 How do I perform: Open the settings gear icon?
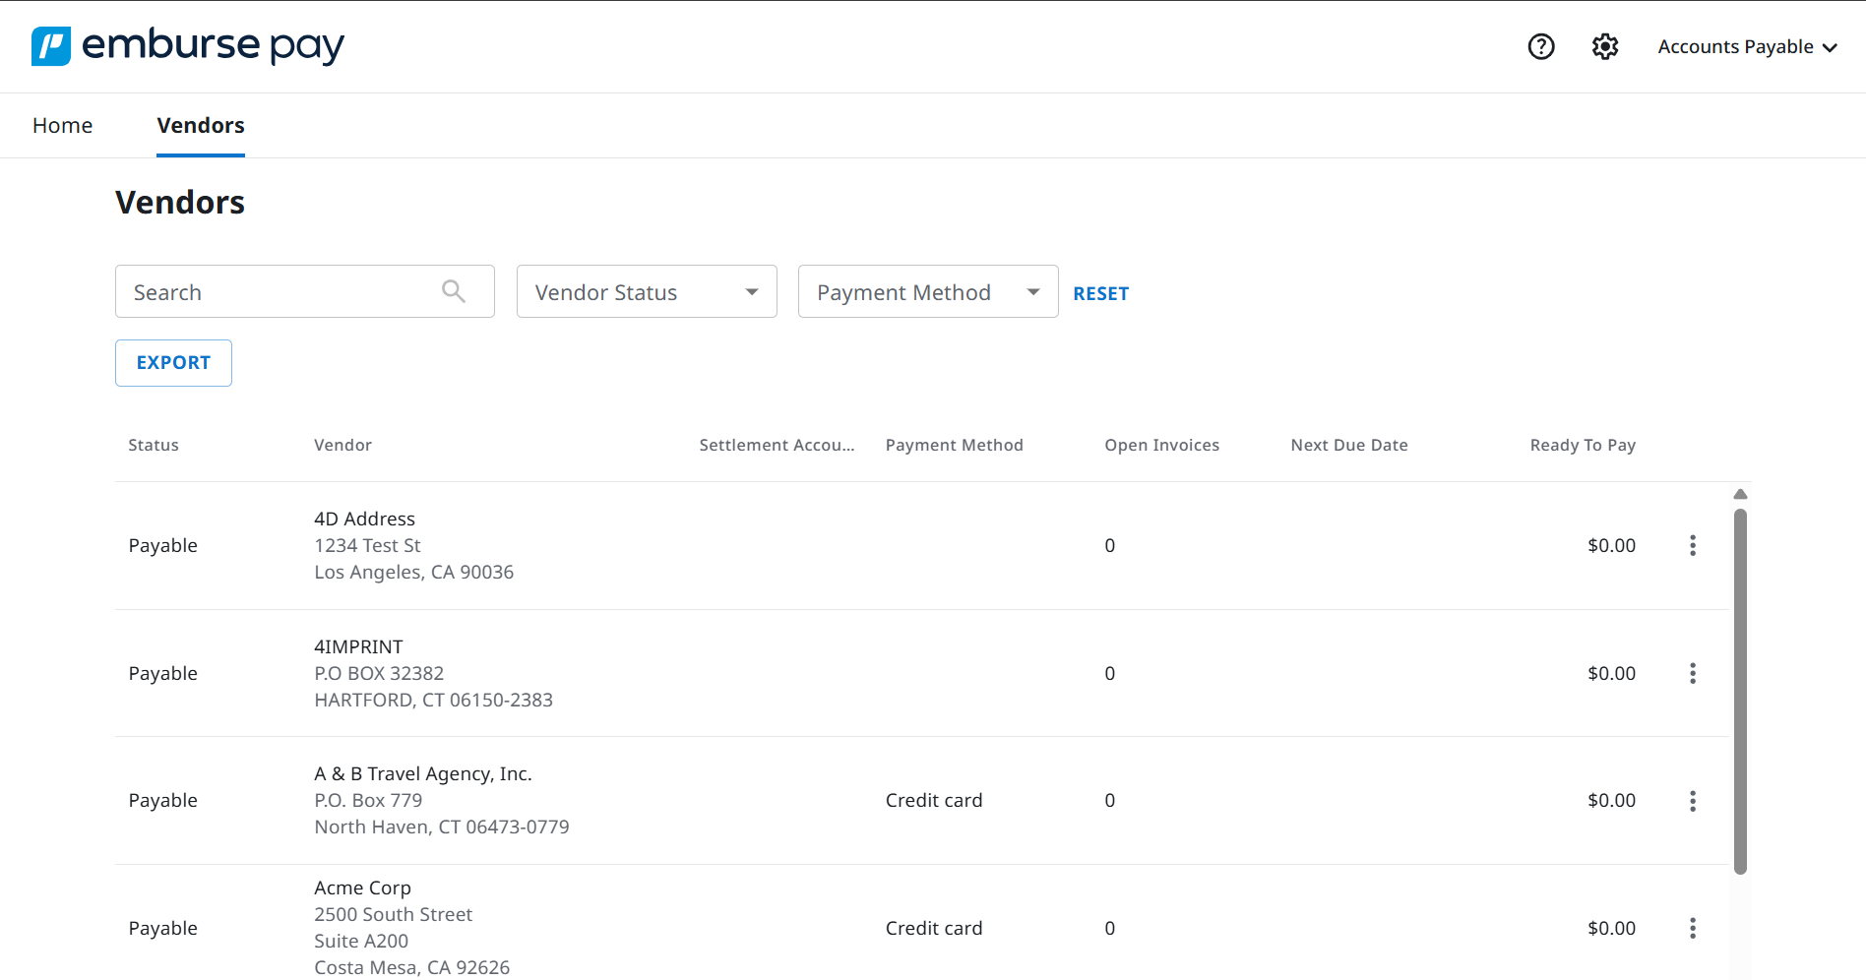point(1605,46)
